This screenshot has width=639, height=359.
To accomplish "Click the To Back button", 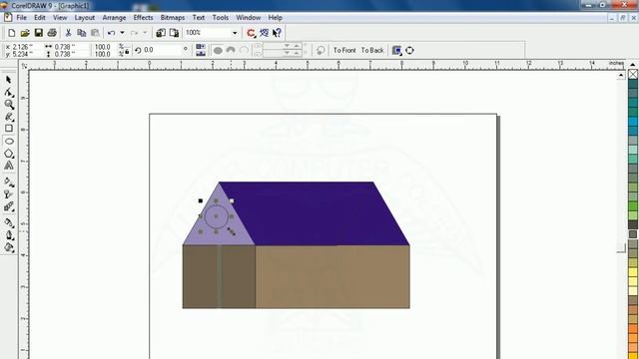I will click(372, 50).
